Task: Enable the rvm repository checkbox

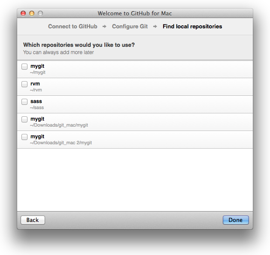Action: pyautogui.click(x=24, y=84)
